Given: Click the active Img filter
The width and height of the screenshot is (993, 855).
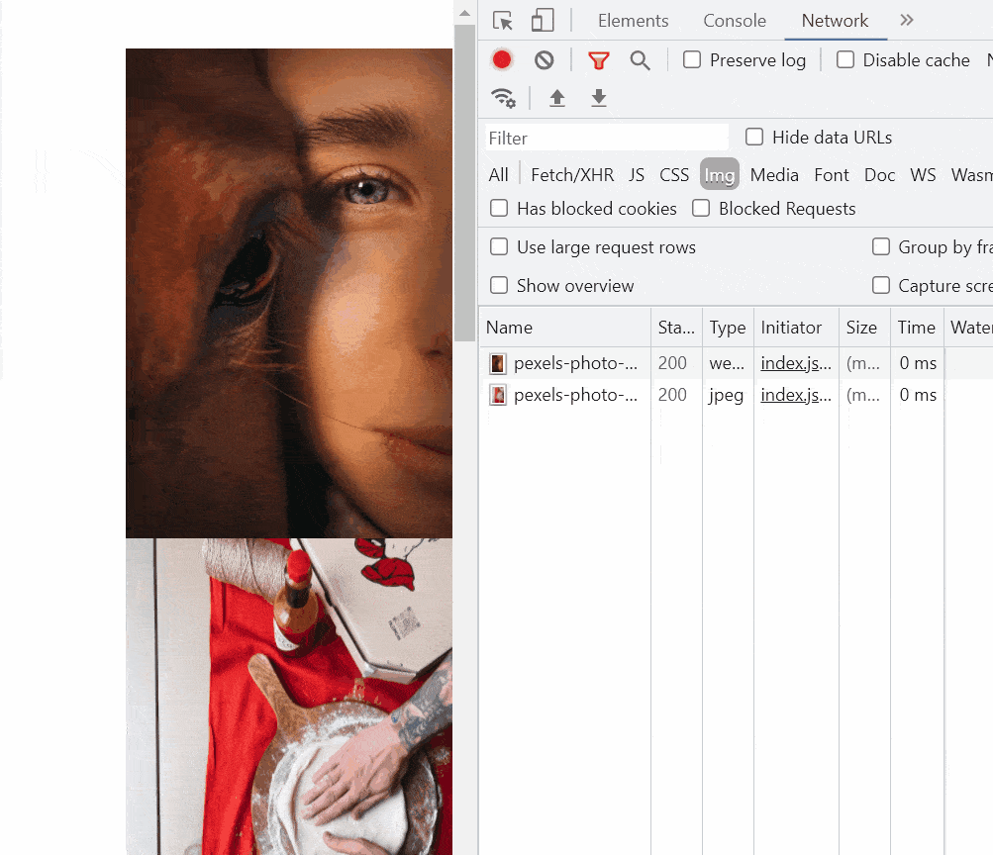Looking at the screenshot, I should 720,175.
